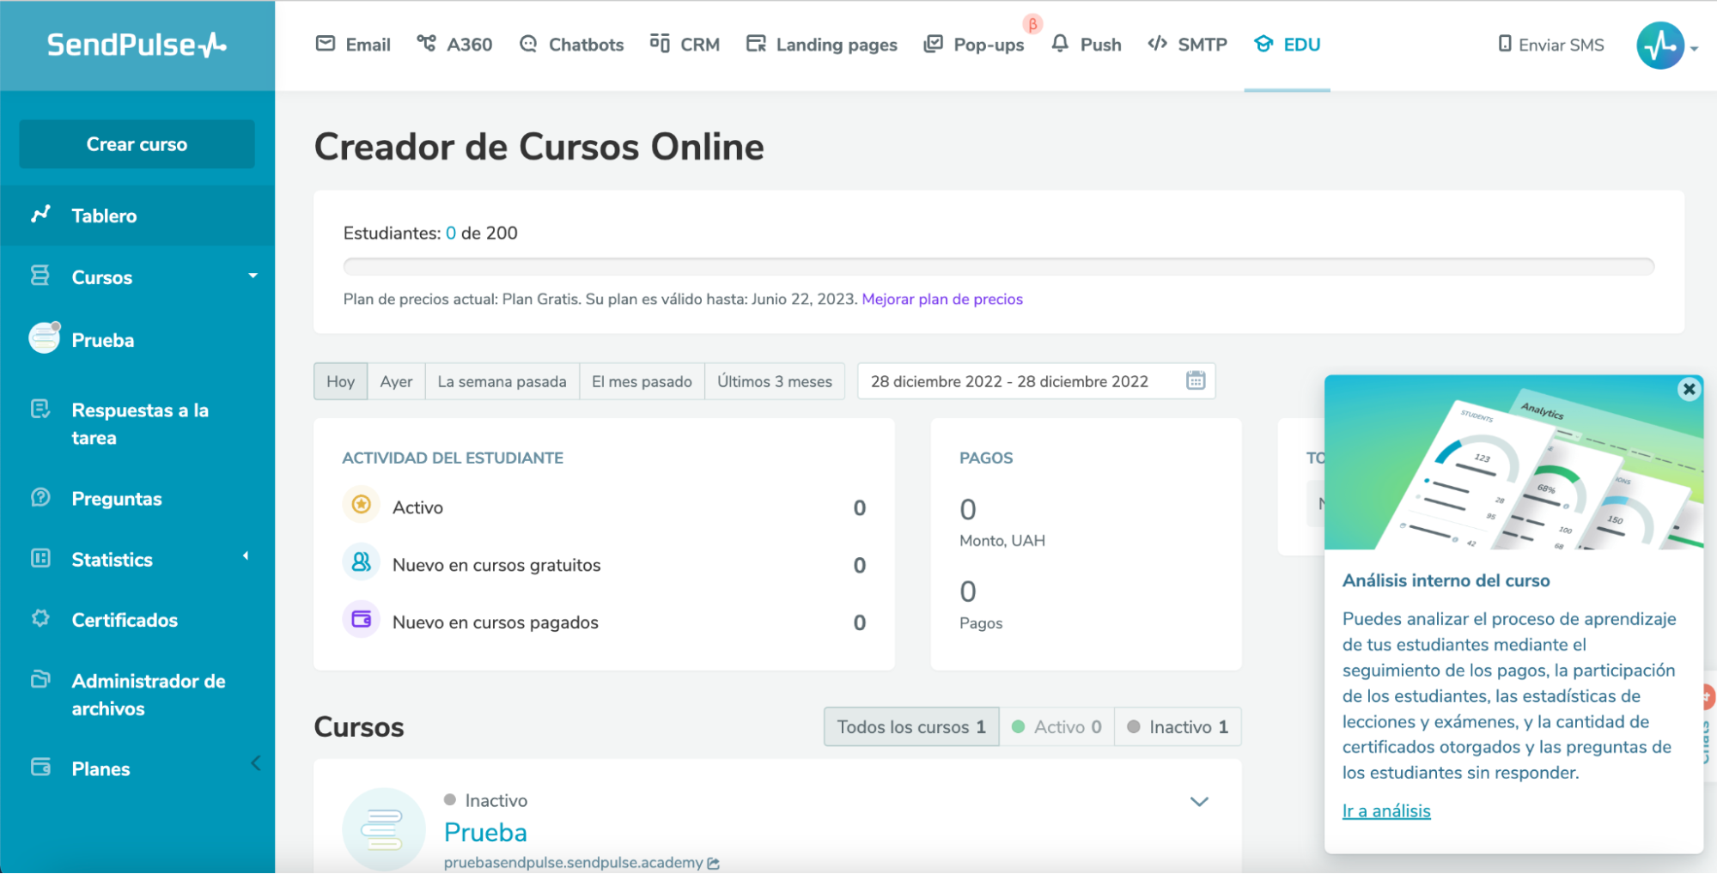The width and height of the screenshot is (1717, 874).
Task: Select La semana pasada filter
Action: pyautogui.click(x=502, y=381)
